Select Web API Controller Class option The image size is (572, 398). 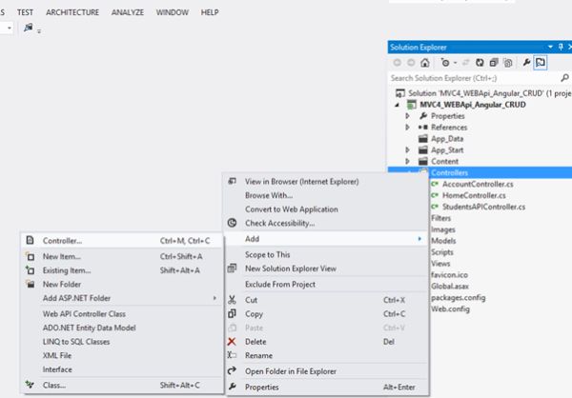point(84,312)
